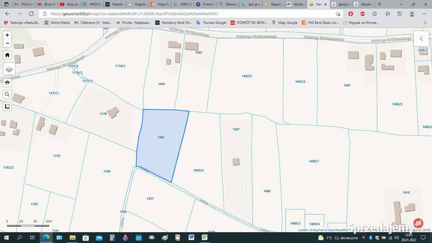Open Word from the taskbar
The image size is (432, 243).
pos(191,237)
